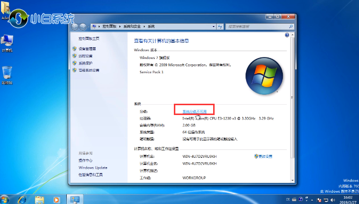This screenshot has width=359, height=204.
Task: Open the address bar history dropdown arrow
Action: point(213,27)
